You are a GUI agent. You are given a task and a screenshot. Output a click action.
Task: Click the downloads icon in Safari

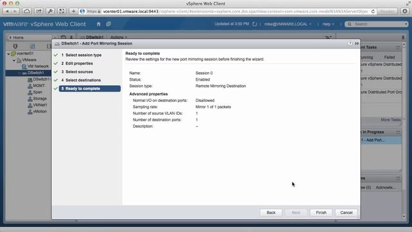coord(405,12)
